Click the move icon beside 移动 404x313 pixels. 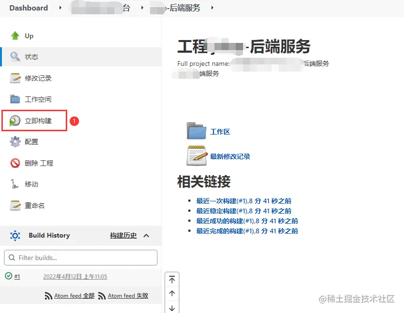[x=14, y=184]
